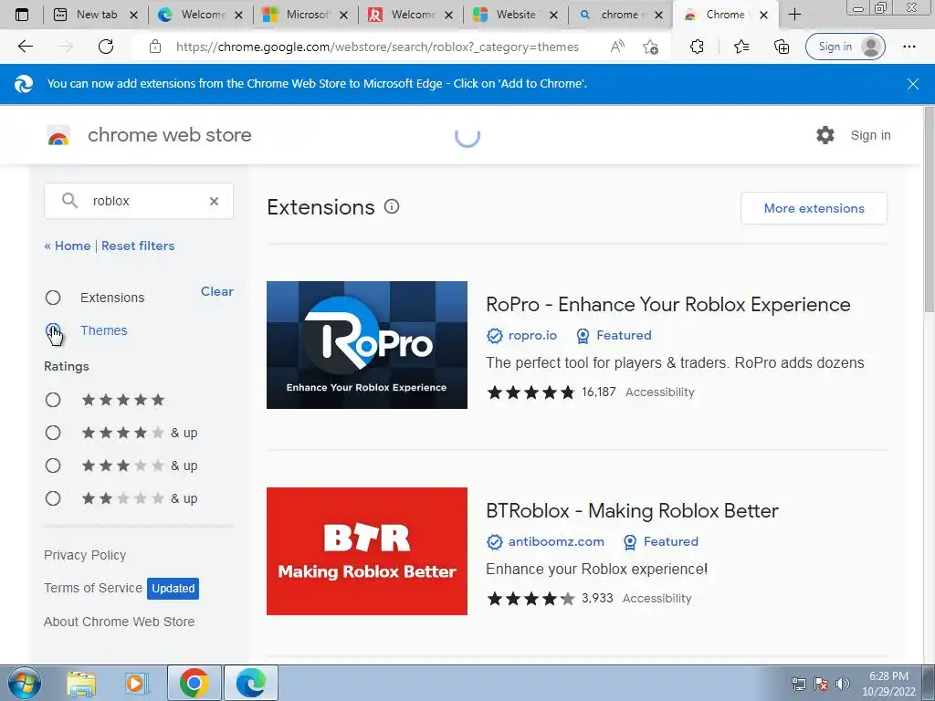935x701 pixels.
Task: Reload the current page
Action: 106,47
